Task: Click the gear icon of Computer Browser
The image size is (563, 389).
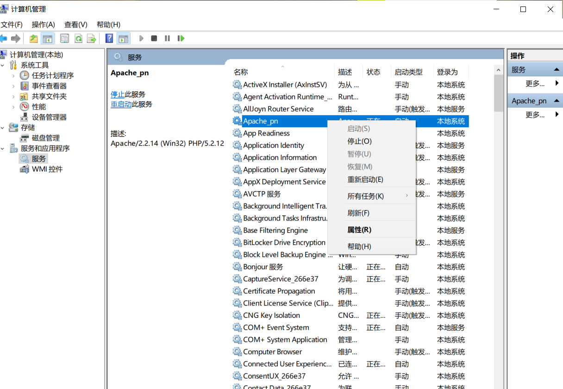Action: click(237, 352)
